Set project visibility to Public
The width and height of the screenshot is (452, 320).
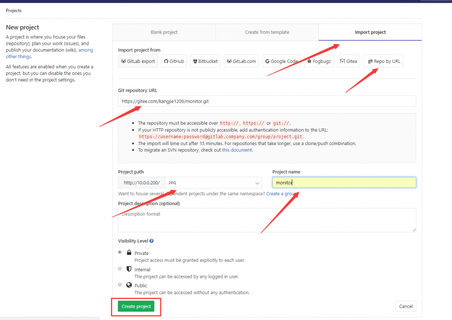(x=119, y=284)
